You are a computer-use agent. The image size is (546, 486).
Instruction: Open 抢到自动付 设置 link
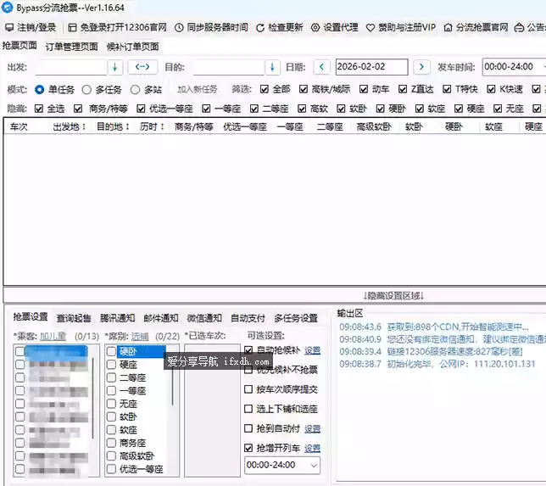[312, 428]
